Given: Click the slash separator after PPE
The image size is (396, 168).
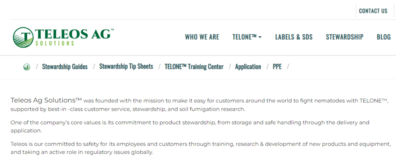Looking at the screenshot, I should tap(288, 67).
